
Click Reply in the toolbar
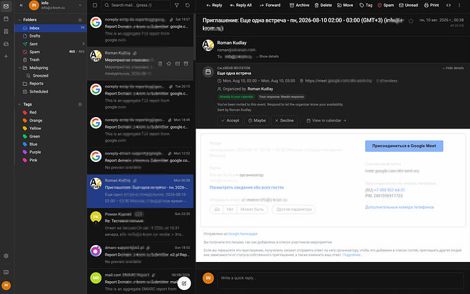click(x=214, y=5)
